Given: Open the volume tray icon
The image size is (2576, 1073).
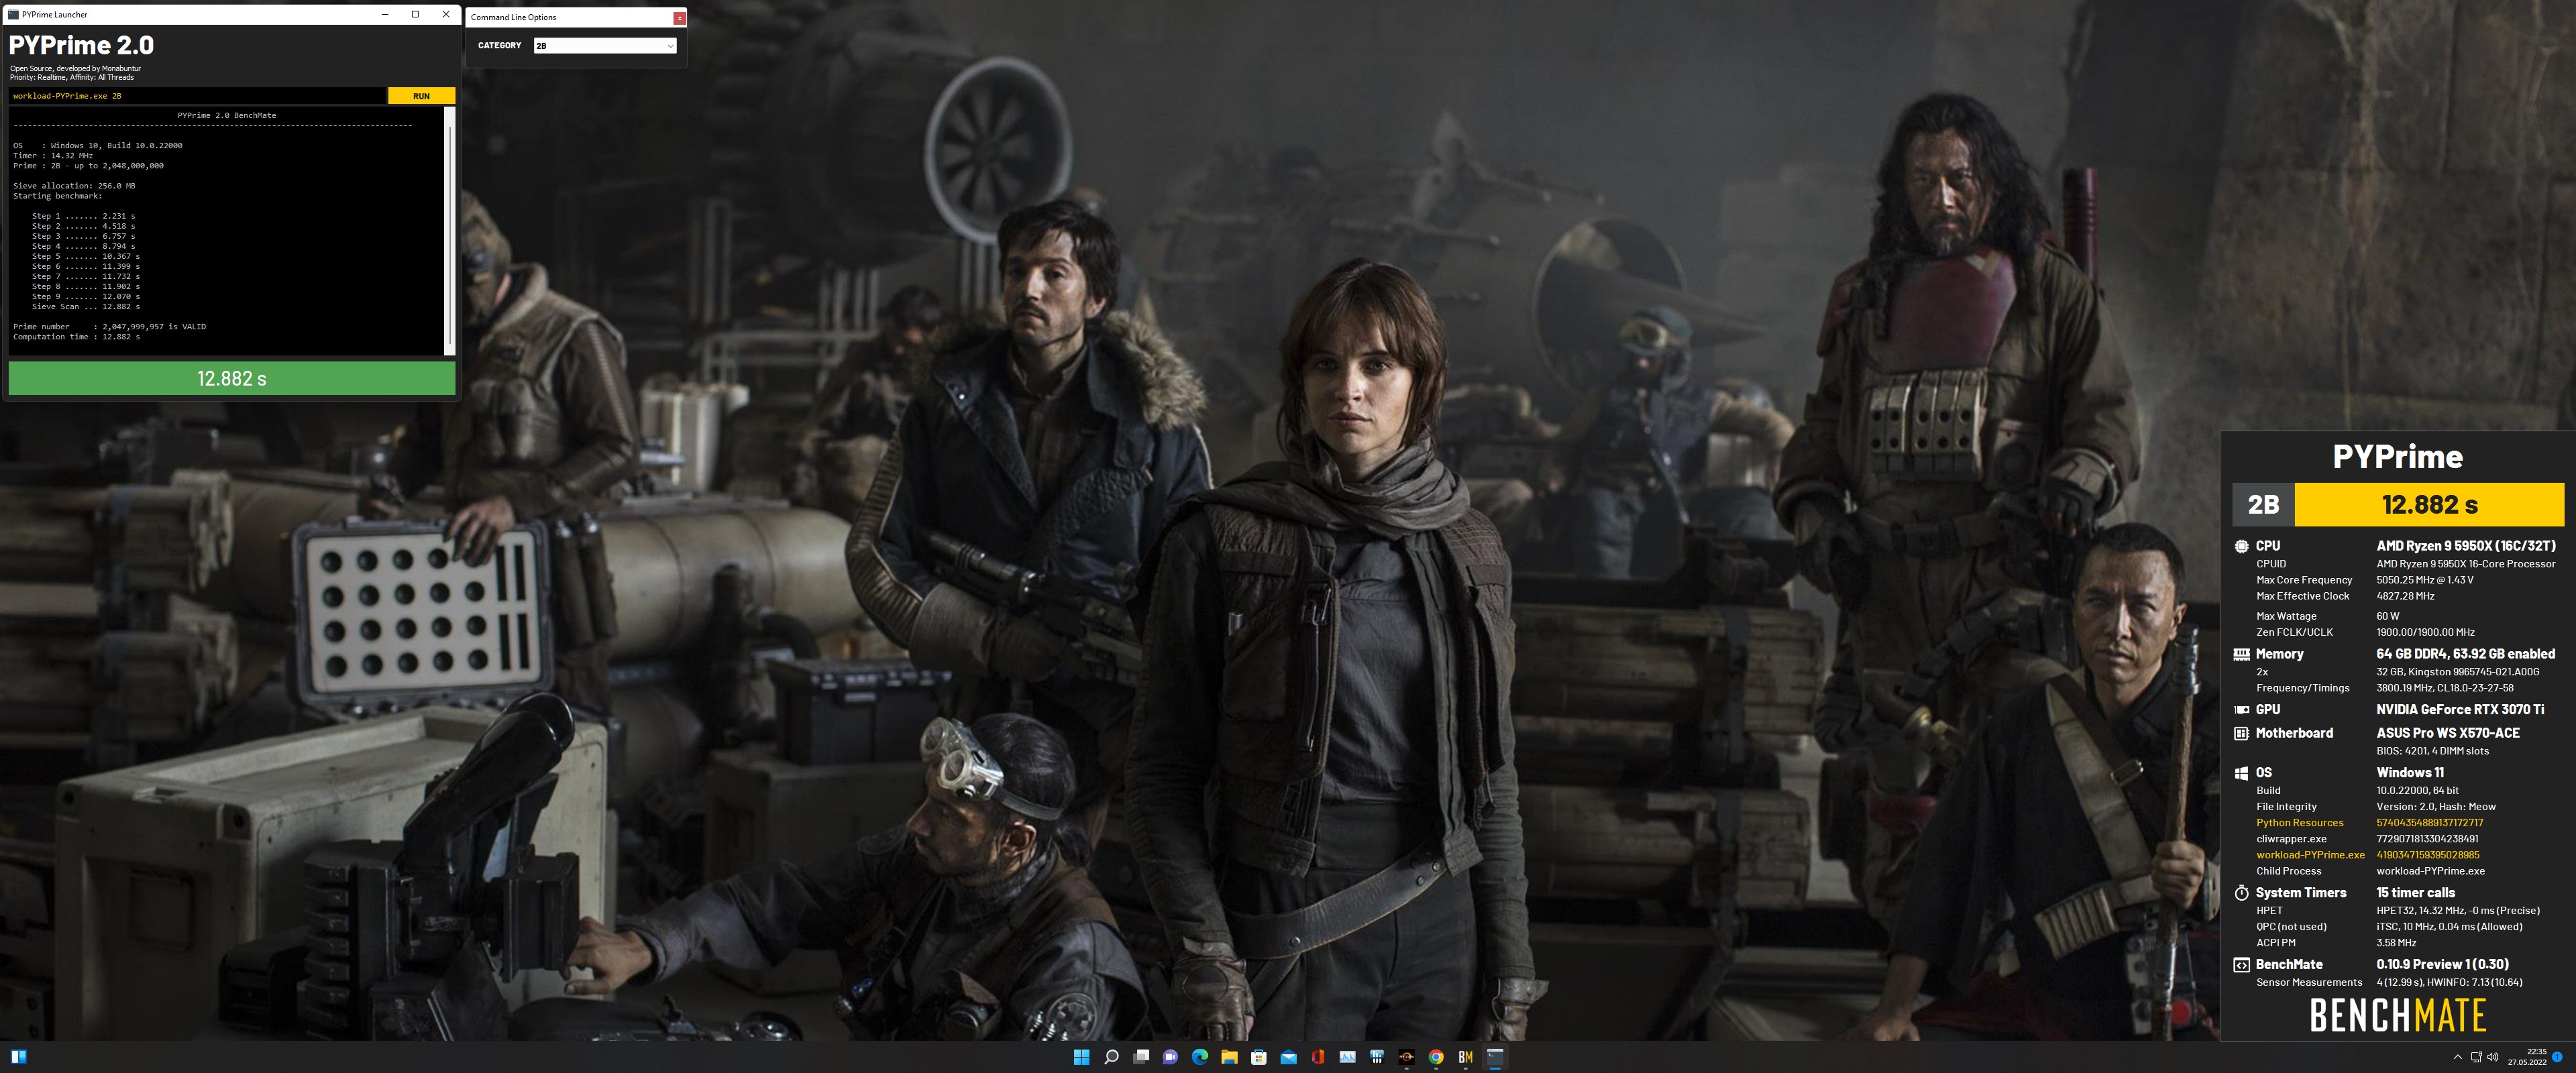Looking at the screenshot, I should click(x=2492, y=1057).
